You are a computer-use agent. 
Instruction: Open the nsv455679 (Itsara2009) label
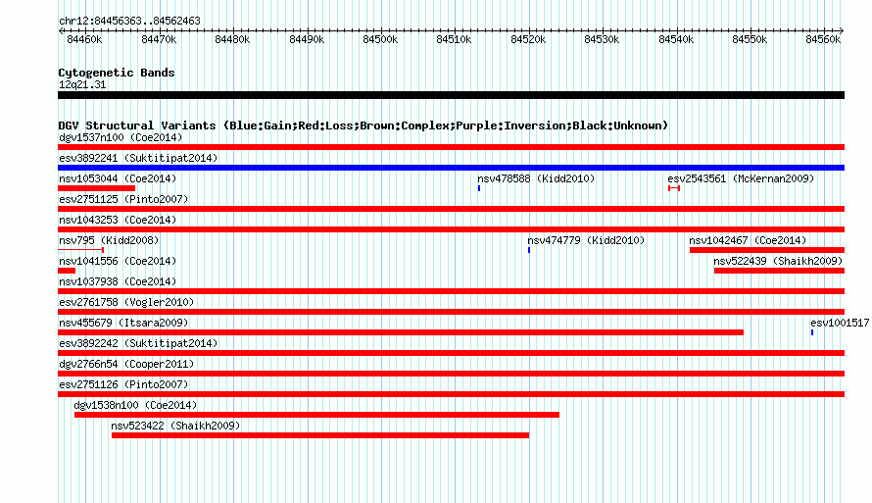pos(123,323)
